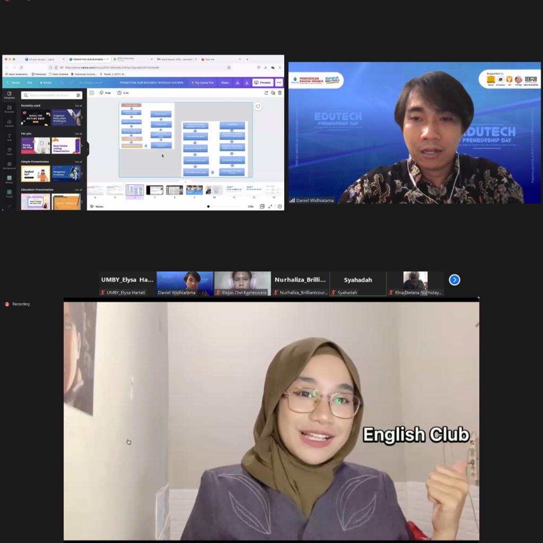Show next templates in the Recently used row
This screenshot has height=543, width=543.
point(82,117)
